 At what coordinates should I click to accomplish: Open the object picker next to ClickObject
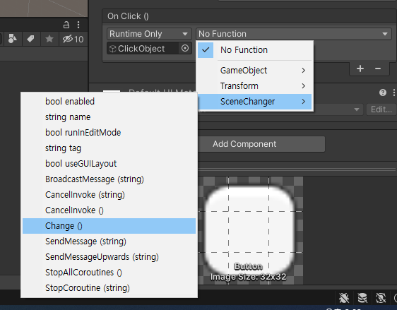point(185,48)
